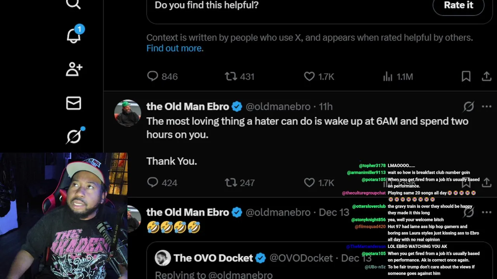Click Ebro's profile avatar on 11h post
Image resolution: width=497 pixels, height=279 pixels.
click(x=127, y=113)
